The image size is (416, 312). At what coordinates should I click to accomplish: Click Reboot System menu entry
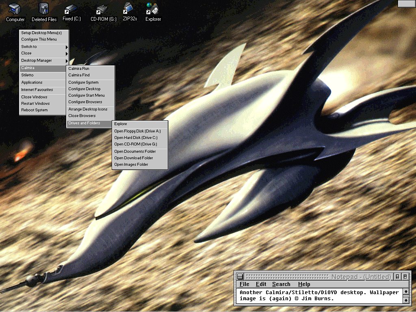(35, 110)
